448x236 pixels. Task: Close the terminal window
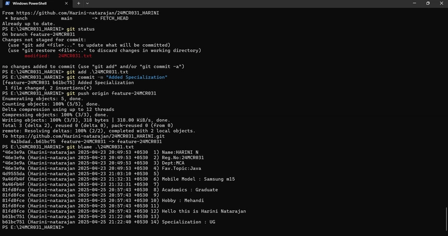point(441,3)
